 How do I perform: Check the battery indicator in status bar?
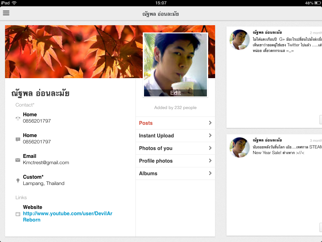pos(317,3)
